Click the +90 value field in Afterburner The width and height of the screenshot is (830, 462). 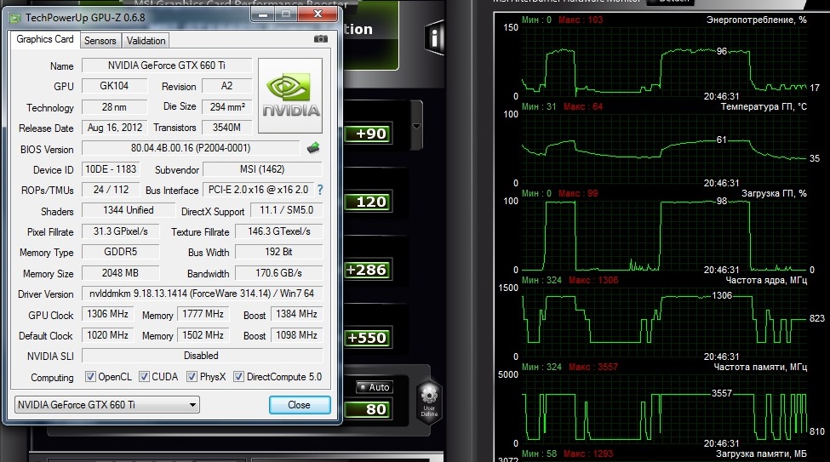[369, 134]
